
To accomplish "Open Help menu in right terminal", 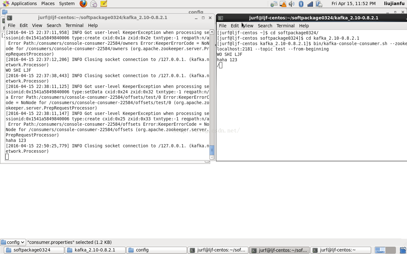I will pos(304,26).
